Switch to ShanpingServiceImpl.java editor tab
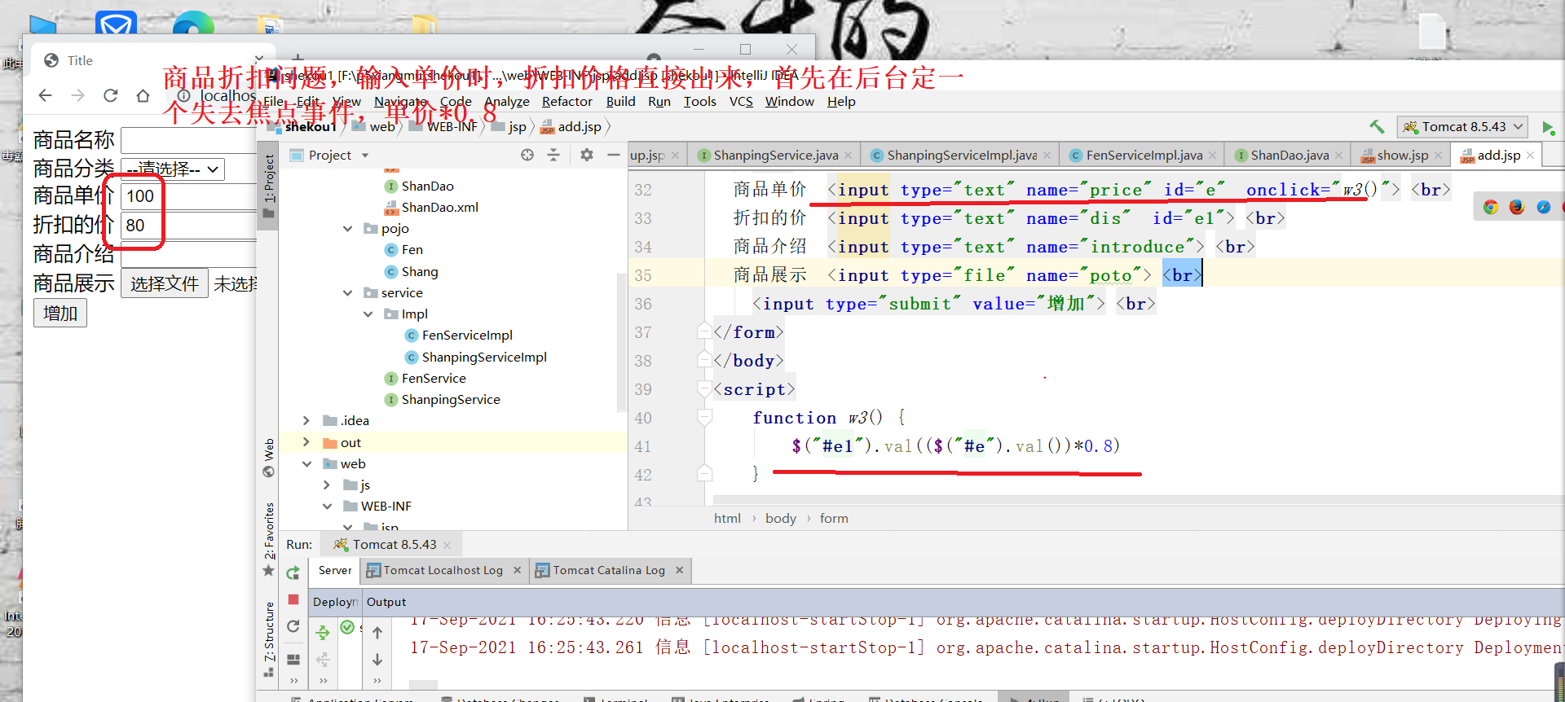The width and height of the screenshot is (1565, 702). [961, 155]
